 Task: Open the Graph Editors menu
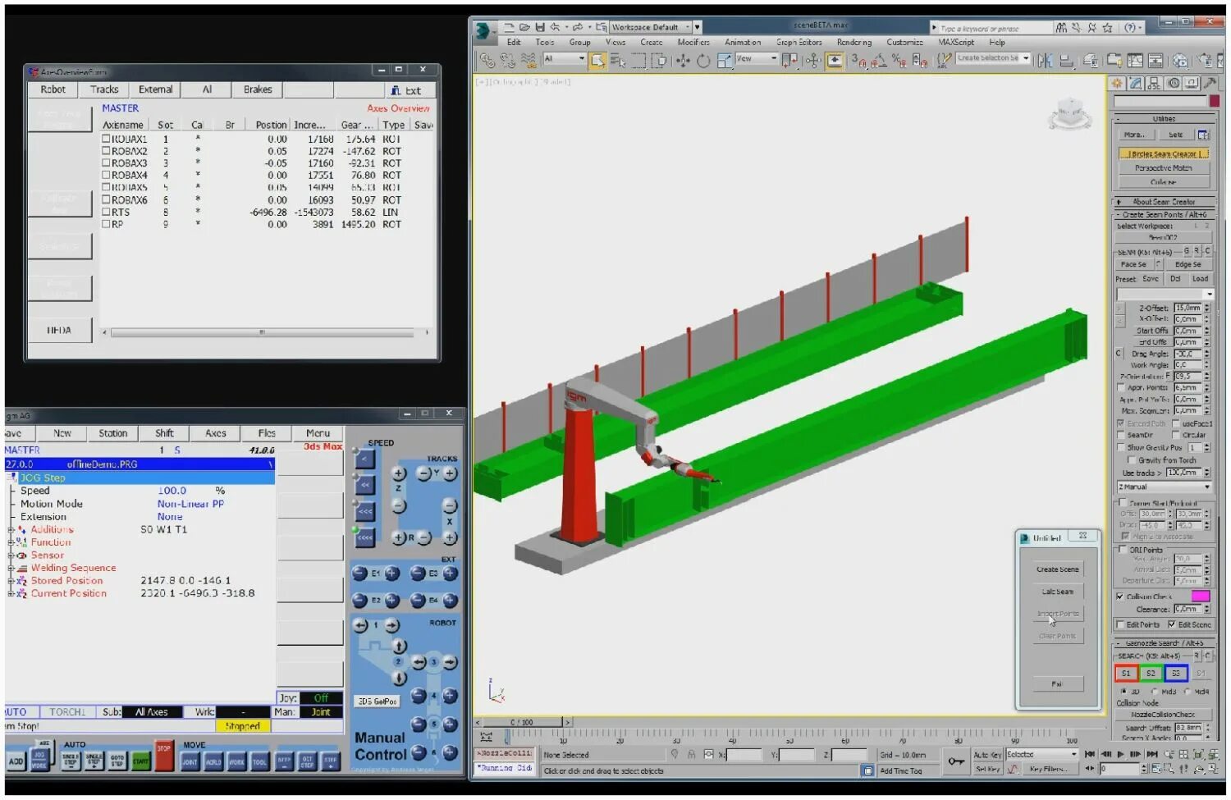pos(799,43)
